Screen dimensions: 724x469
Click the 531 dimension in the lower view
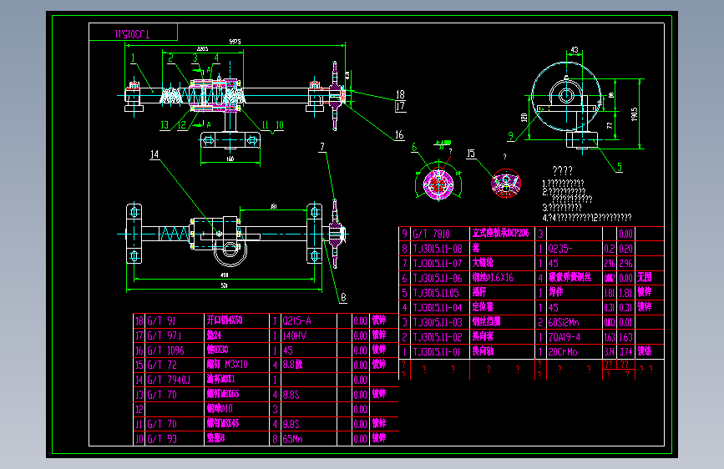(224, 285)
